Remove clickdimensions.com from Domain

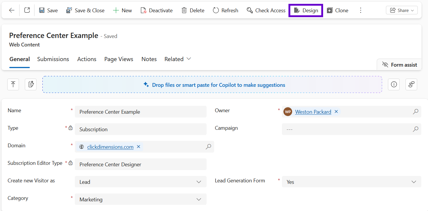tap(138, 147)
